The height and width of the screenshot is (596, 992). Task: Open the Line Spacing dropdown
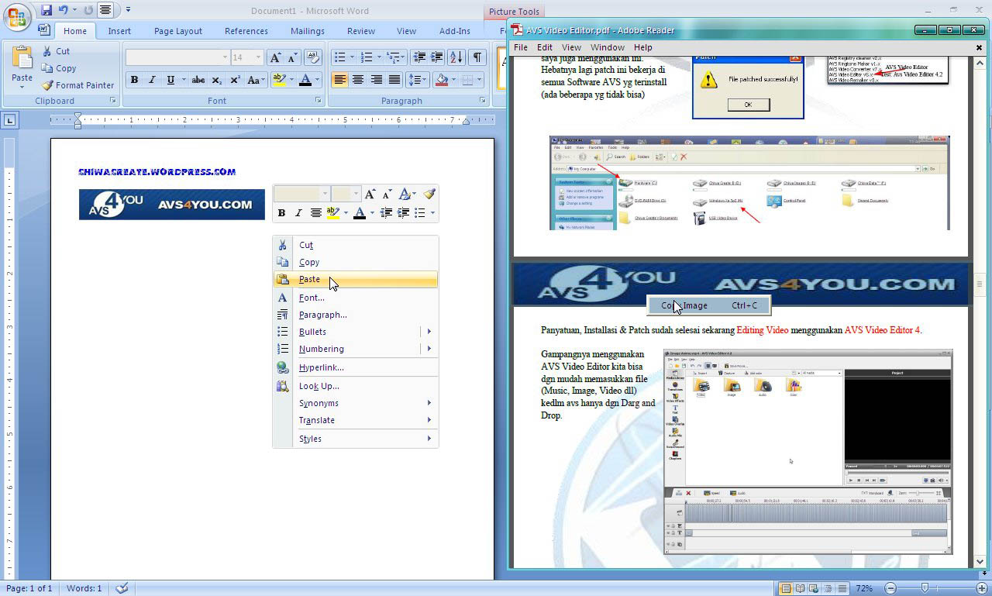tap(418, 80)
